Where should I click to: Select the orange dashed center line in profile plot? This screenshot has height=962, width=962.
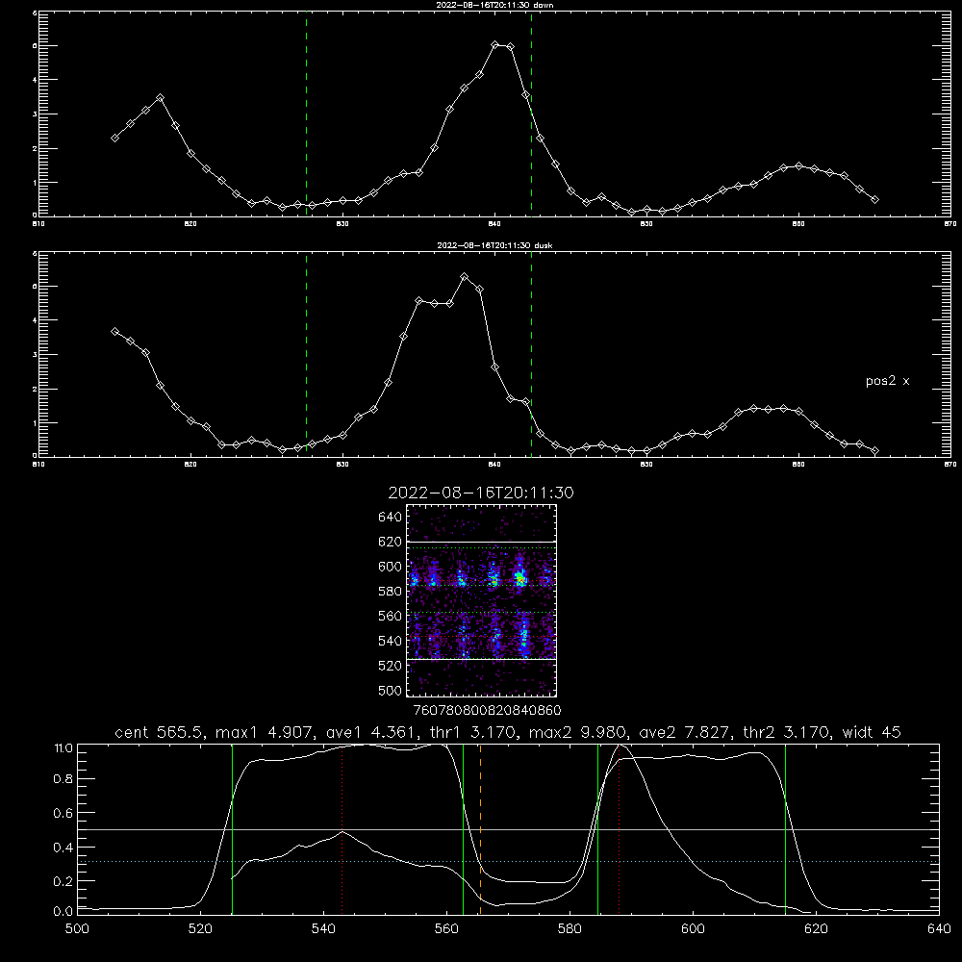point(480,829)
